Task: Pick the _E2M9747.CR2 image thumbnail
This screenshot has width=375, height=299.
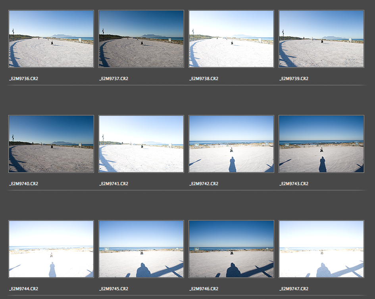Action: 321,249
